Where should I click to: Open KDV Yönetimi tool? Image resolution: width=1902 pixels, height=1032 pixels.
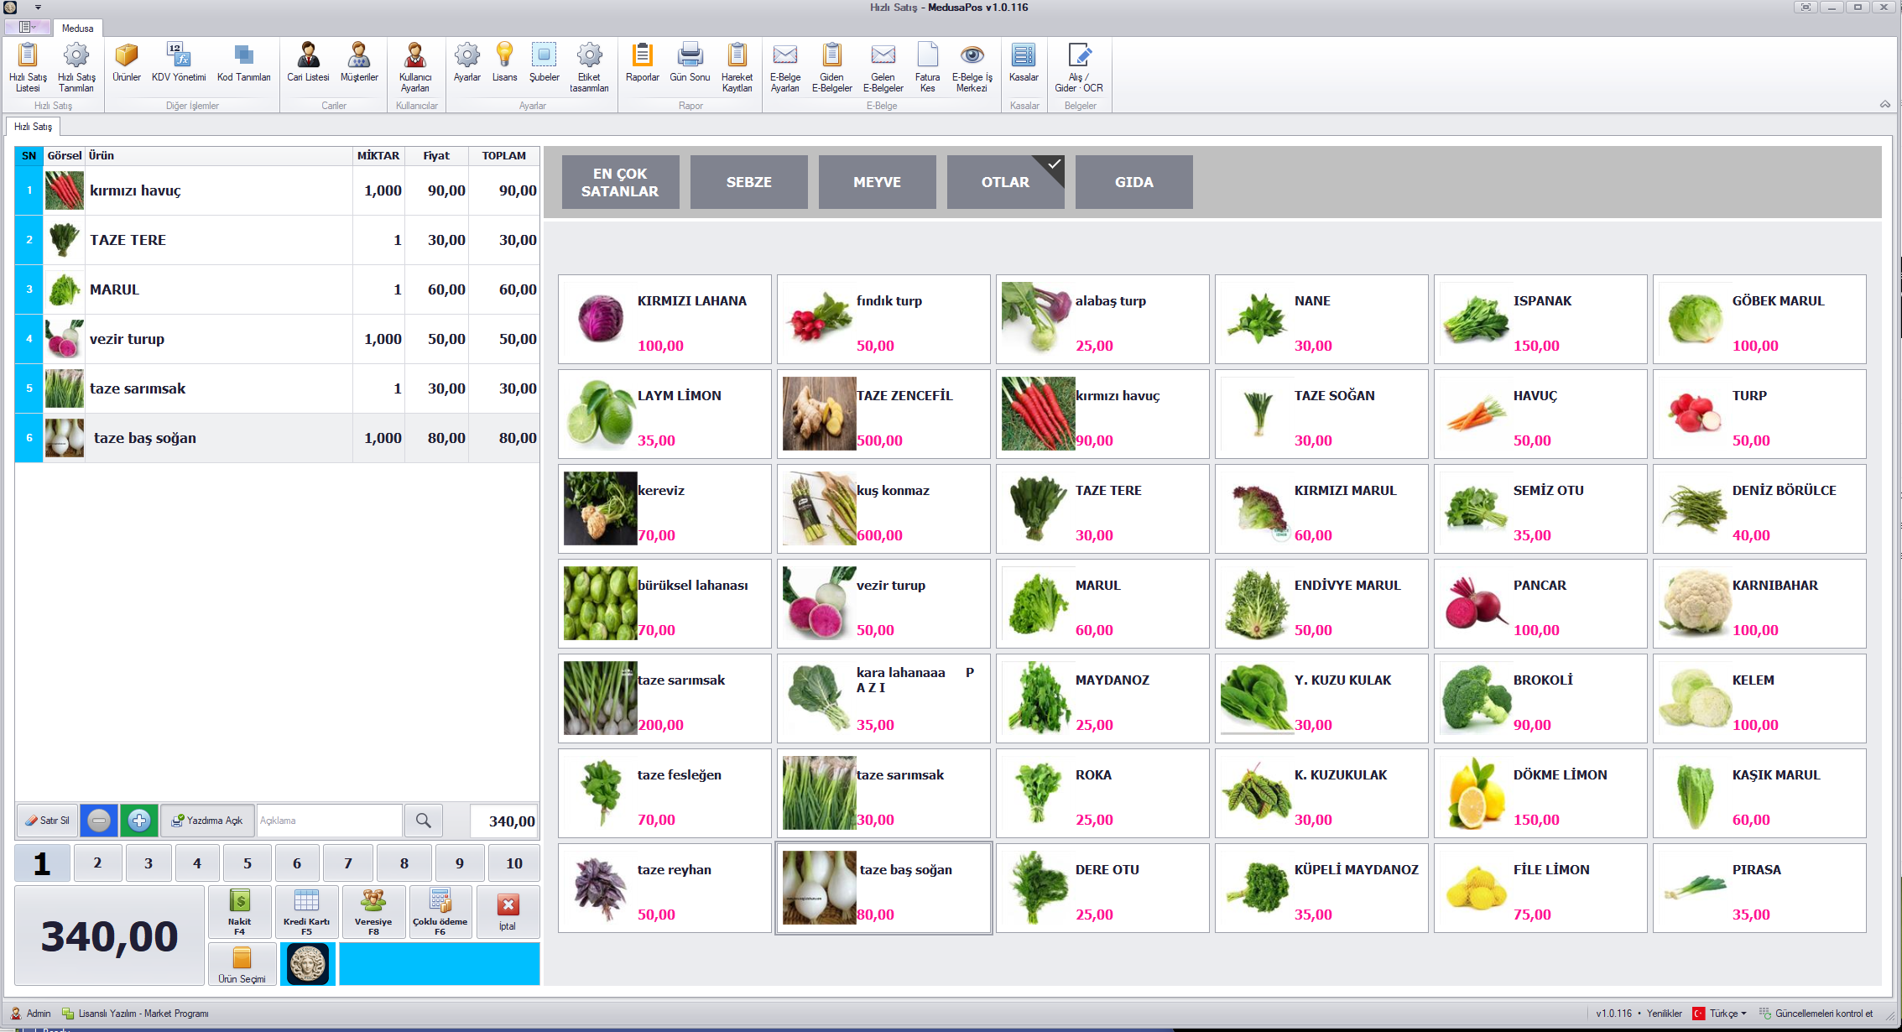[179, 63]
